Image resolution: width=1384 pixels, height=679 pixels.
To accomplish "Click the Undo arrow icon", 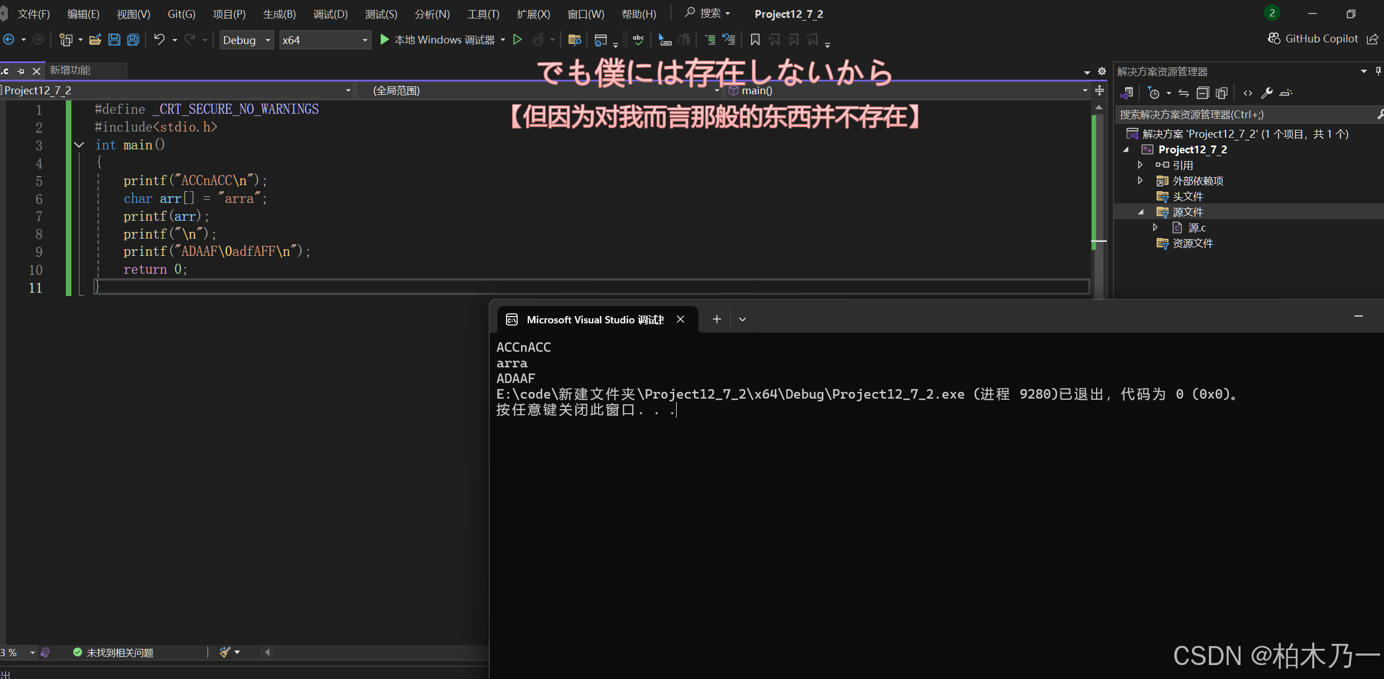I will tap(159, 40).
